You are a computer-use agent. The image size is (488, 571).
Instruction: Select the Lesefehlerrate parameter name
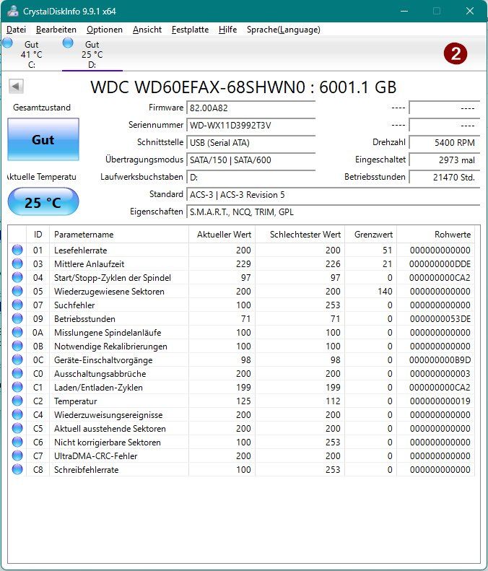[x=80, y=250]
